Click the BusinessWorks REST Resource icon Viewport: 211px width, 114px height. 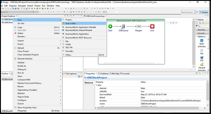(63, 38)
